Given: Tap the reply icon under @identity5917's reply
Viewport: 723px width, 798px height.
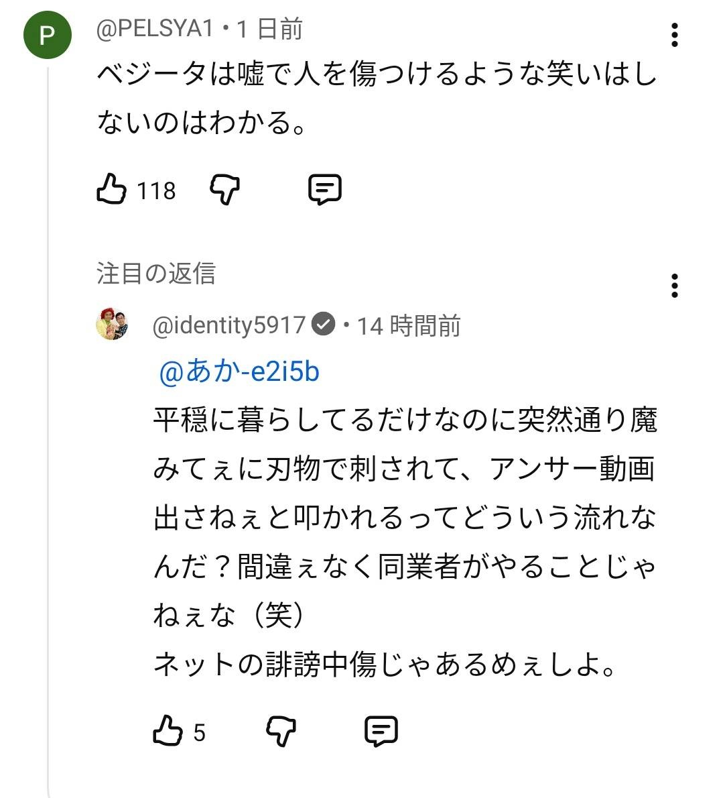Looking at the screenshot, I should 381,731.
